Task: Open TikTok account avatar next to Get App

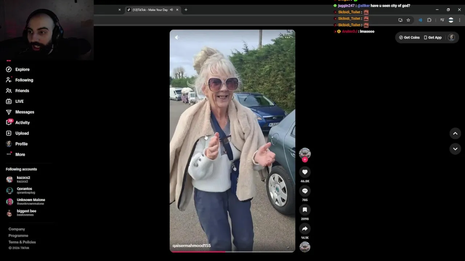Action: pos(451,37)
